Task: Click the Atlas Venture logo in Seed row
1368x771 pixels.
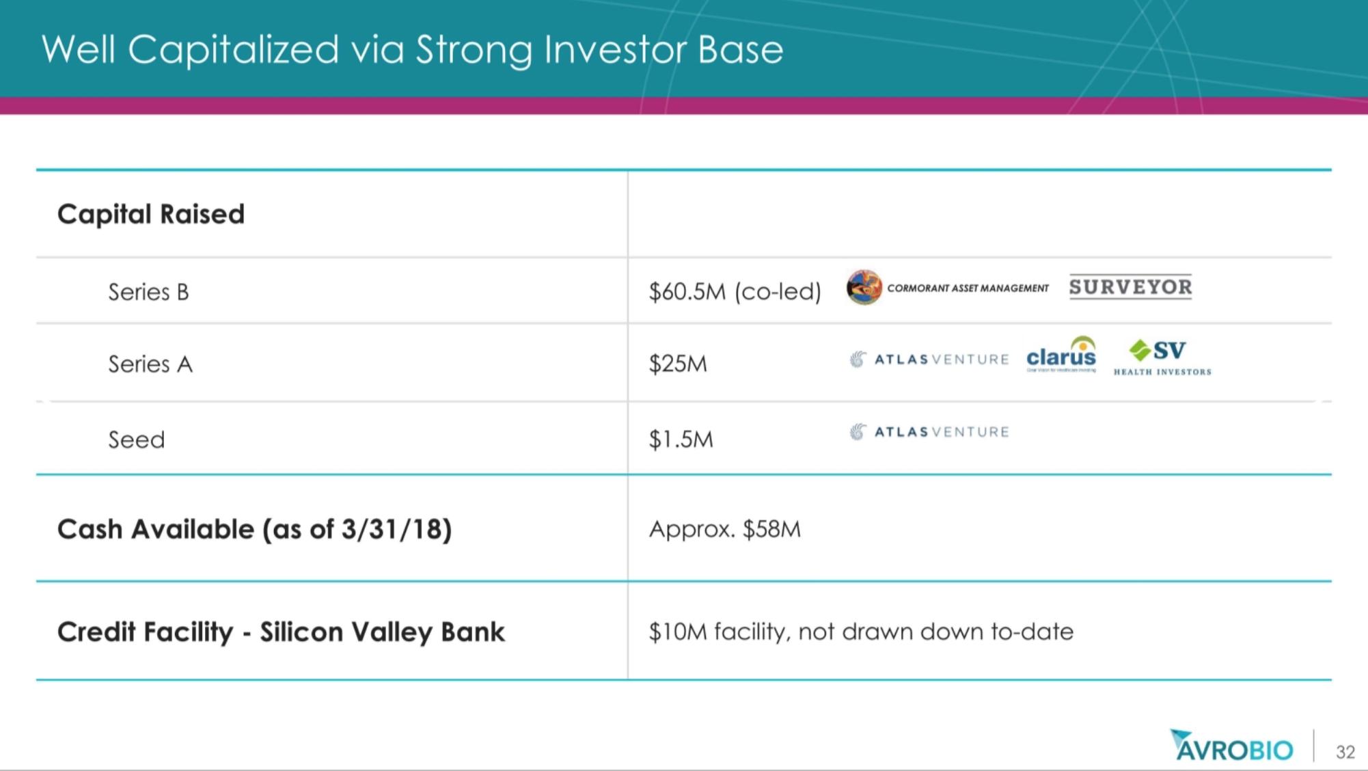Action: 929,432
